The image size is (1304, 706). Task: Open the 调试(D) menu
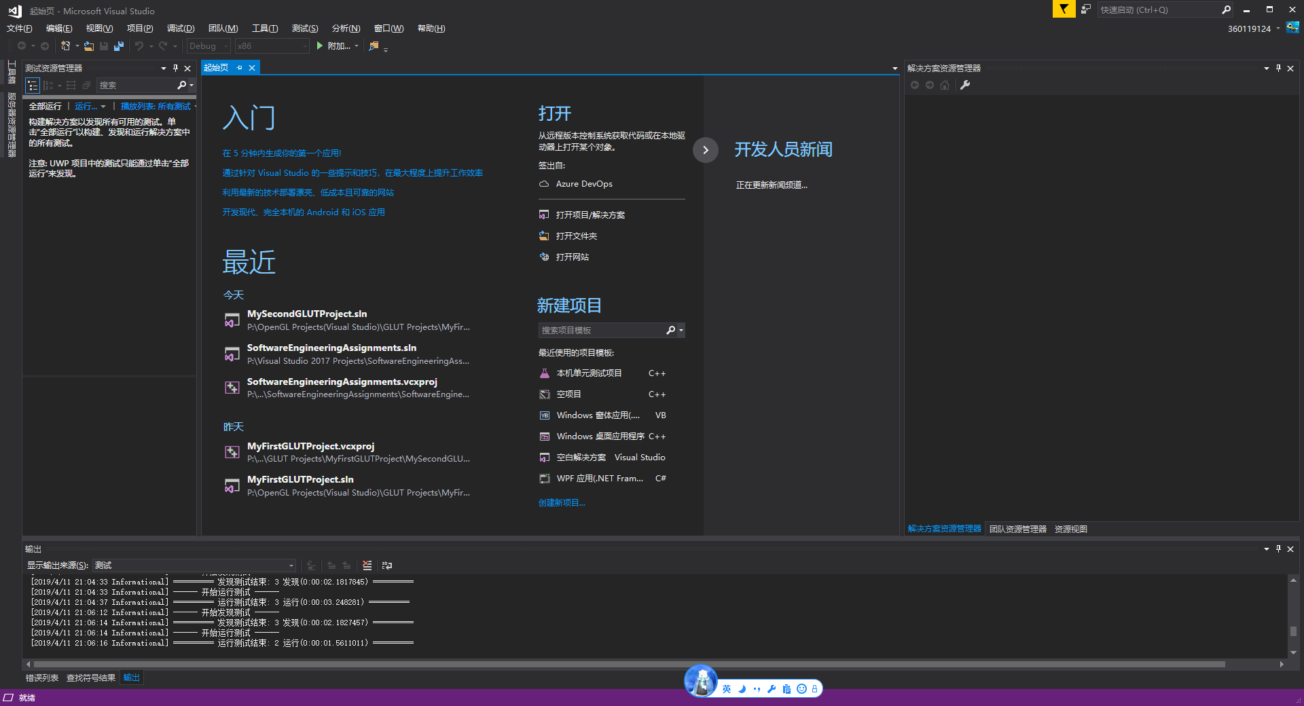pos(181,29)
